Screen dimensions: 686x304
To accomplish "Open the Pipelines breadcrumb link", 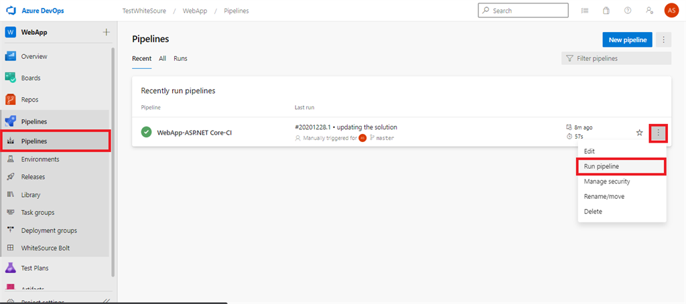I will [236, 11].
